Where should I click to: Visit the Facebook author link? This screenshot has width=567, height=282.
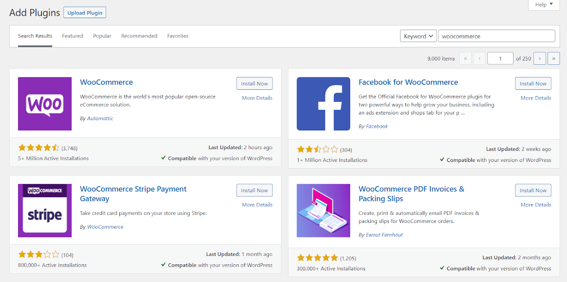(377, 126)
